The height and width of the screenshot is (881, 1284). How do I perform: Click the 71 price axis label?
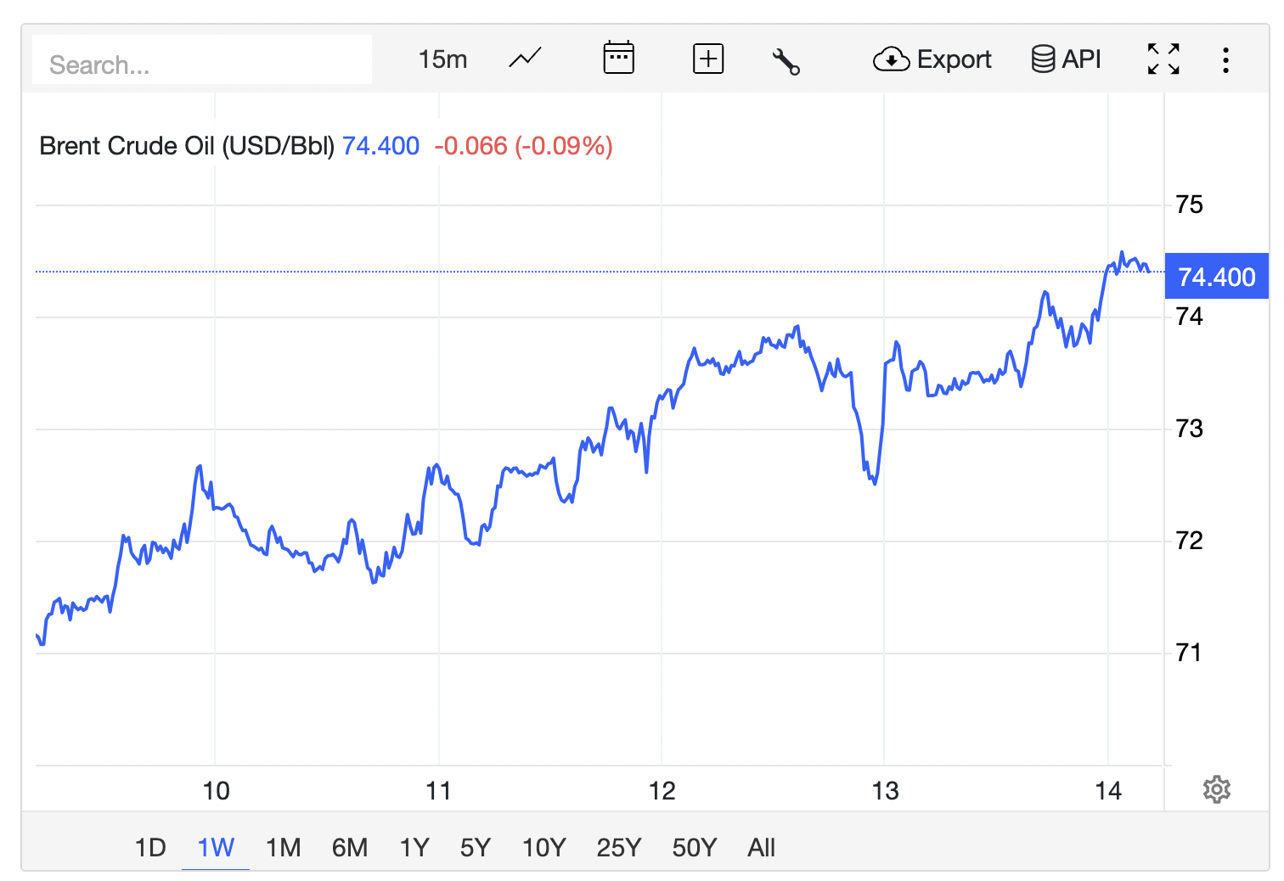(x=1189, y=653)
